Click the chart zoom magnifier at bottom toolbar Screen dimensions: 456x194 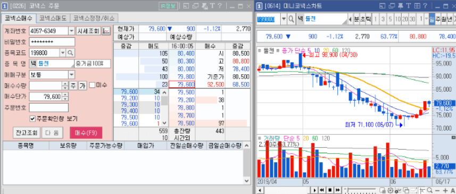pos(430,190)
